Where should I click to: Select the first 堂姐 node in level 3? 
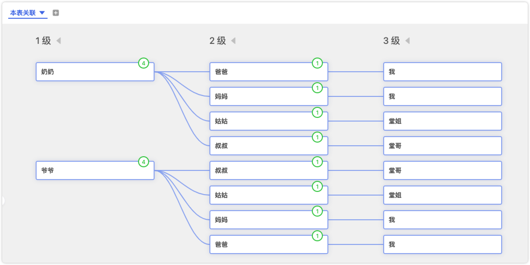(442, 122)
